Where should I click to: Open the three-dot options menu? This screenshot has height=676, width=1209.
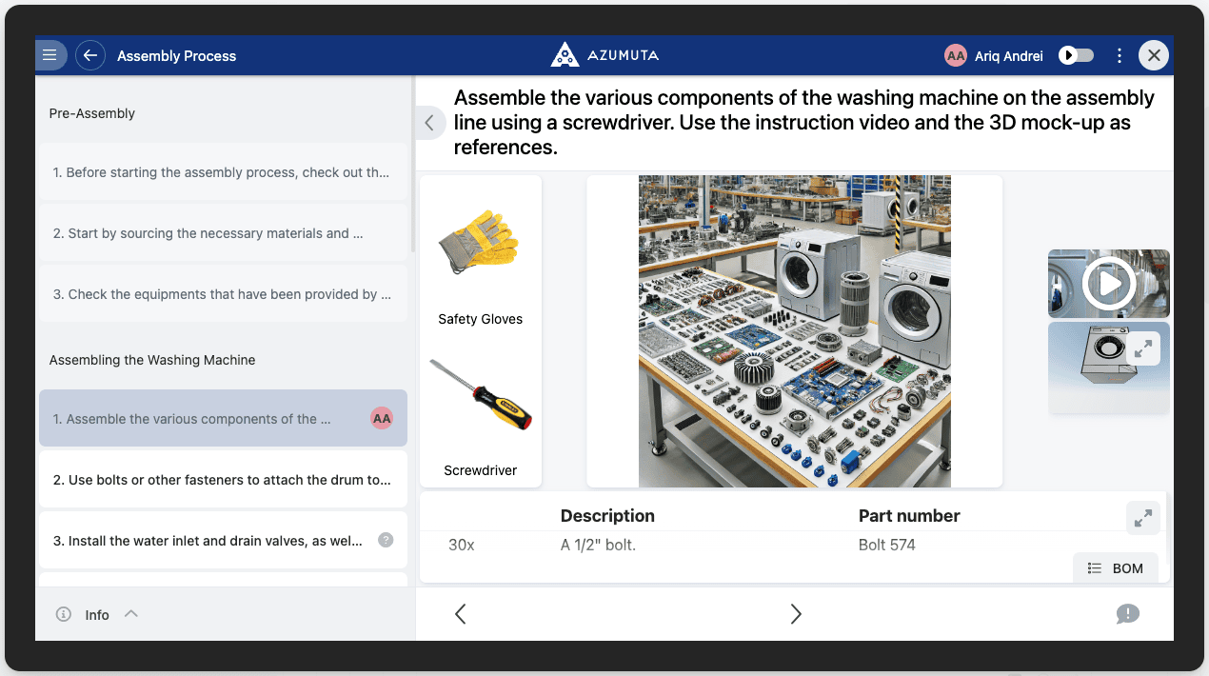click(x=1120, y=55)
